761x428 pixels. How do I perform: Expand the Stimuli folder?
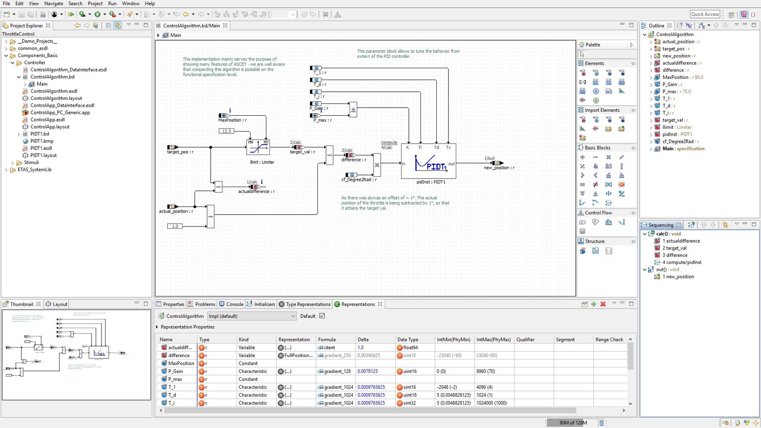tap(13, 163)
